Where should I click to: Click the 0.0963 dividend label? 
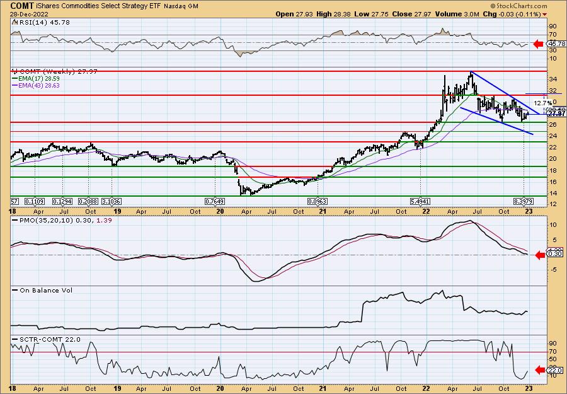pos(317,201)
